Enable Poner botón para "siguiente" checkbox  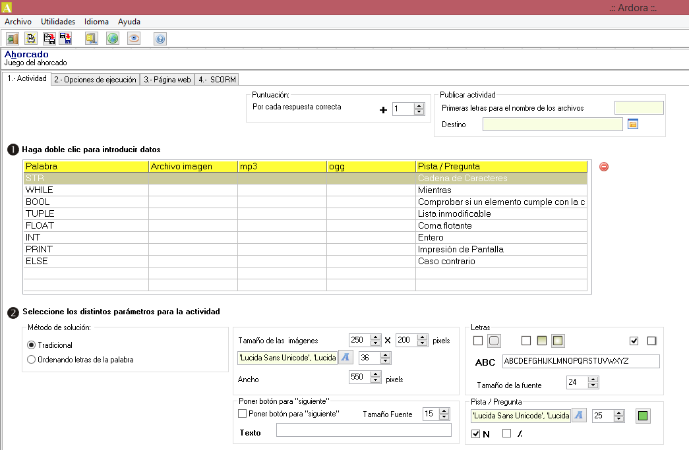point(242,414)
